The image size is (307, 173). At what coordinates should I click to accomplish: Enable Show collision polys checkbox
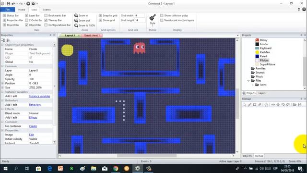coord(162,15)
